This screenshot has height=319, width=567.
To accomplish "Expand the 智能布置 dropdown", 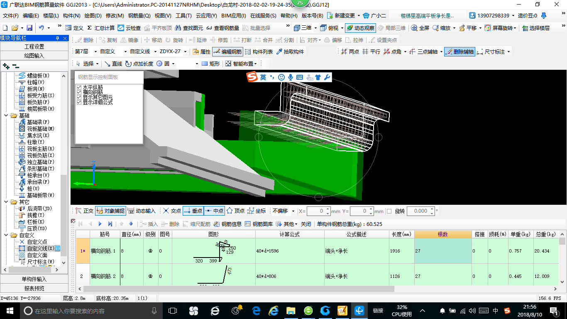I will point(255,64).
